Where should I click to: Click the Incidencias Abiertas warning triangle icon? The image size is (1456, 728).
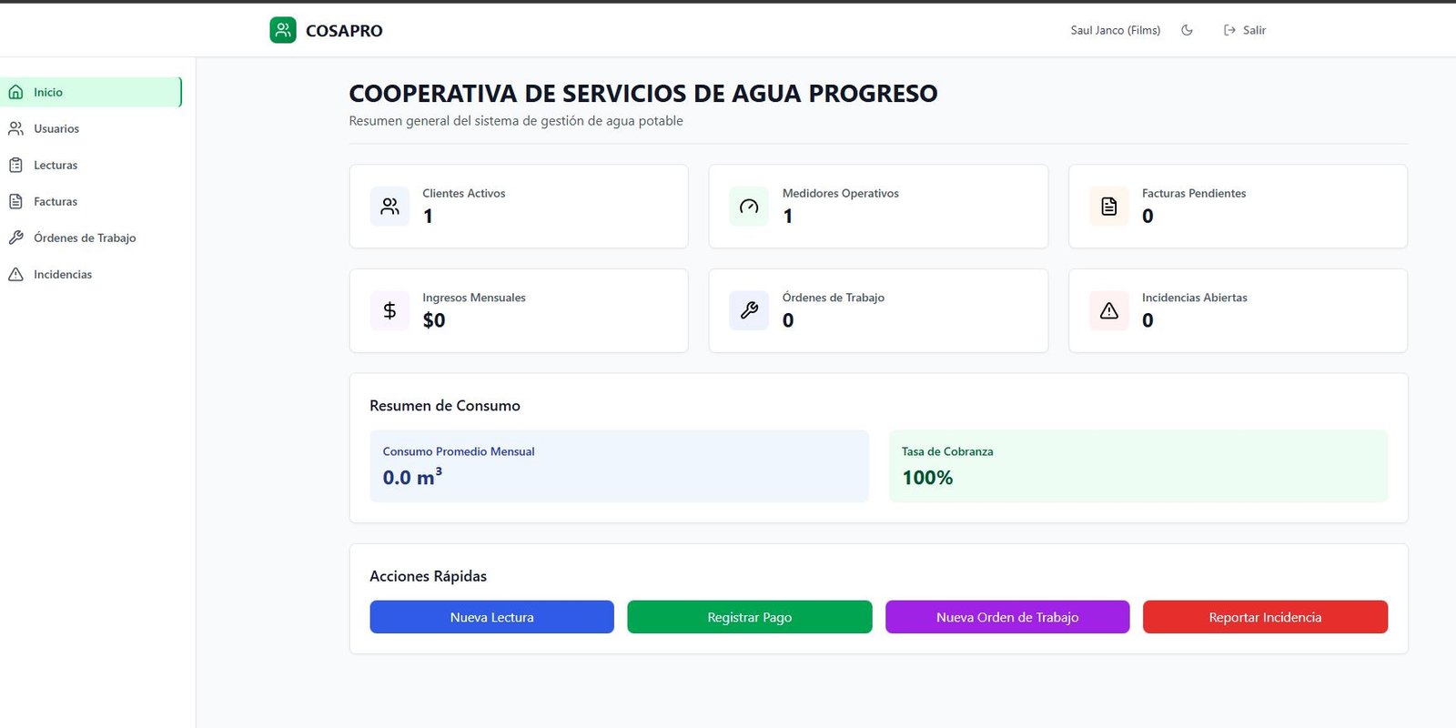pyautogui.click(x=1108, y=310)
